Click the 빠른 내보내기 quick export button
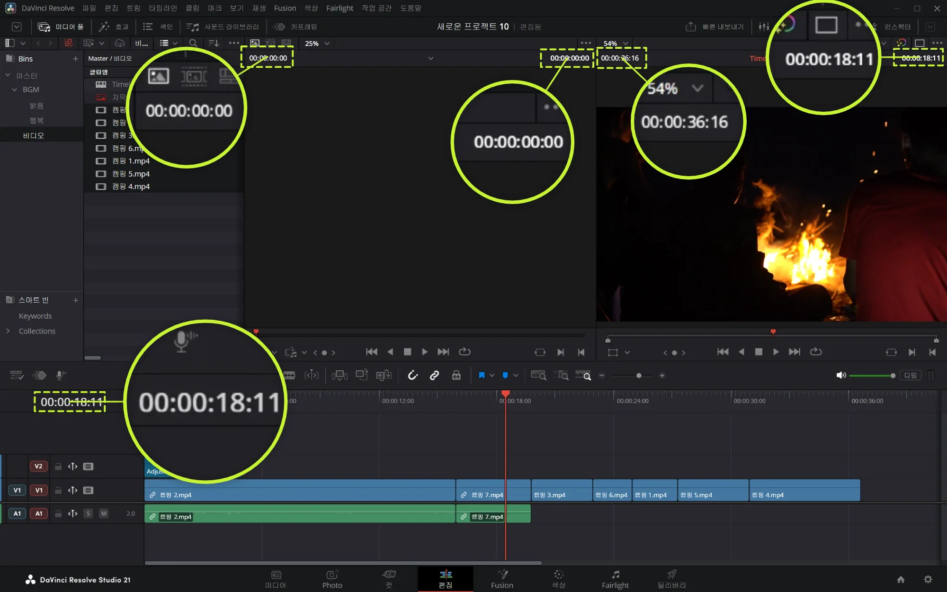The width and height of the screenshot is (947, 592). coord(715,27)
